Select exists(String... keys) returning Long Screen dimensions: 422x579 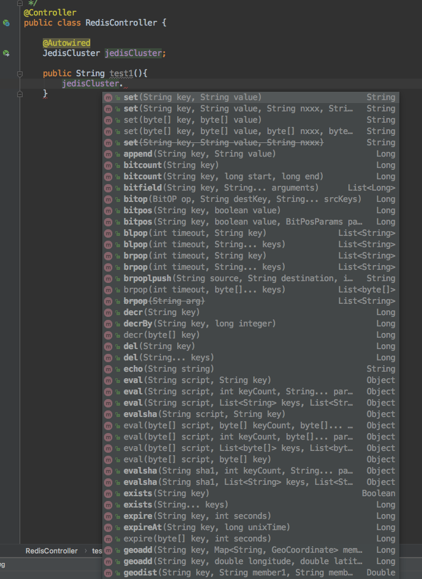click(251, 505)
